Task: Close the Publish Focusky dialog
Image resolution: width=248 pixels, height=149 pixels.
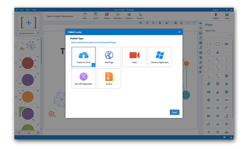Action: point(179,32)
